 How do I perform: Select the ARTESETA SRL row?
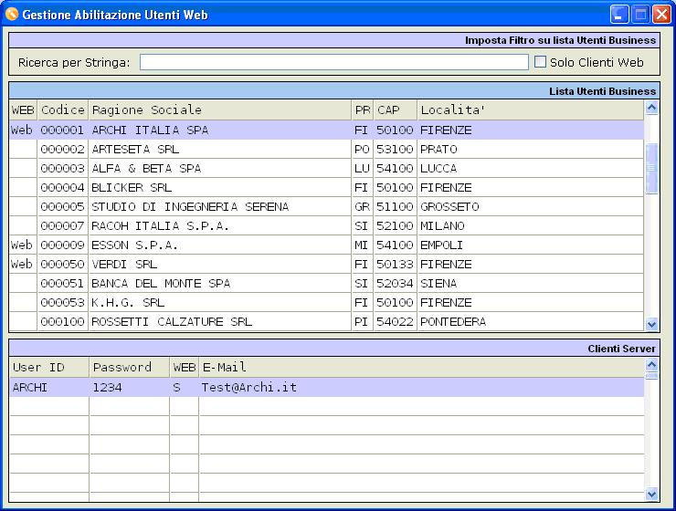[326, 150]
